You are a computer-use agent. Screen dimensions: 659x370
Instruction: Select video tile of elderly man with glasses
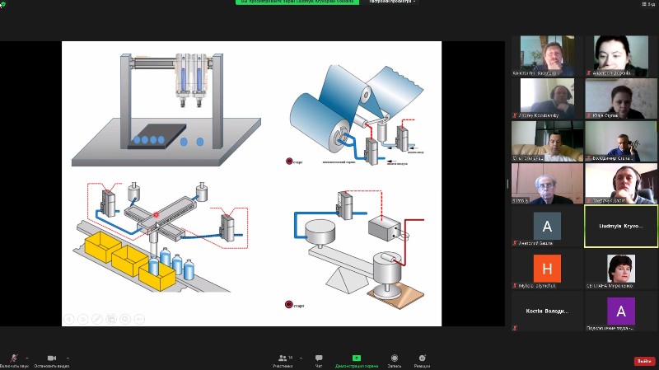(547, 183)
